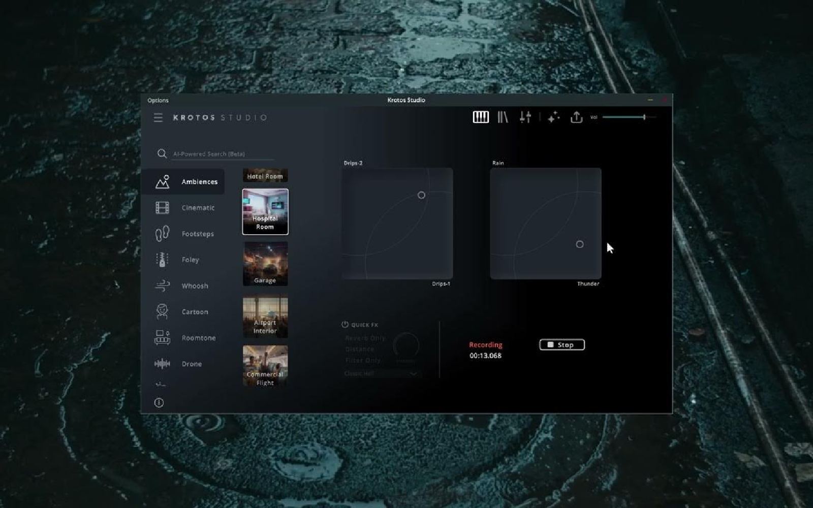
Task: Select the Cartoon face category
Action: 183,311
